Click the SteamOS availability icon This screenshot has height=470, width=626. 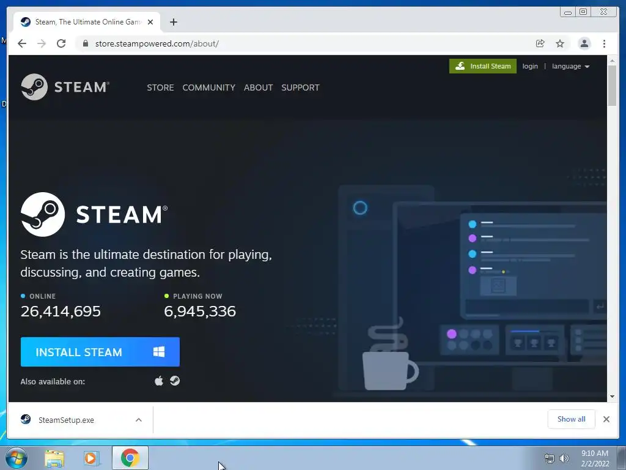point(174,381)
